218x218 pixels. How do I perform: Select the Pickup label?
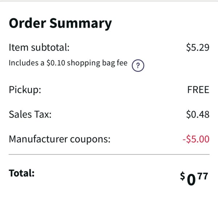point(25,90)
